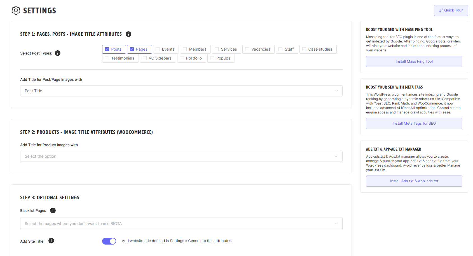Click Install Meta Tags for SEO

pos(414,124)
